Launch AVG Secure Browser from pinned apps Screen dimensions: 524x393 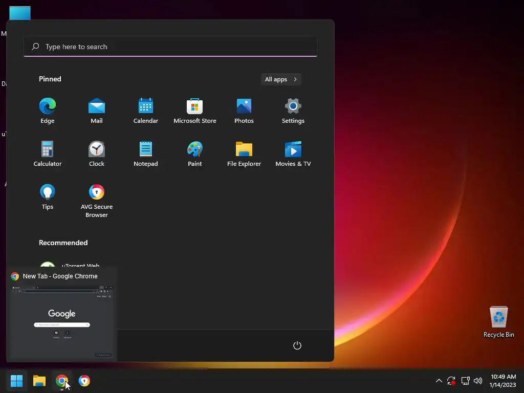click(x=97, y=201)
